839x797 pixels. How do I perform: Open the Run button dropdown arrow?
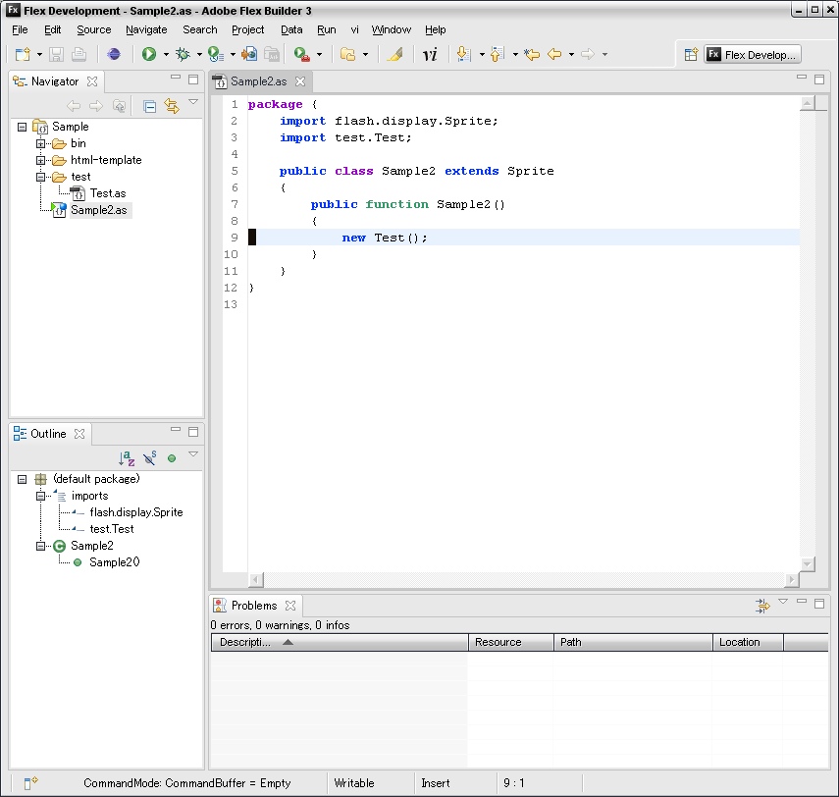click(166, 55)
